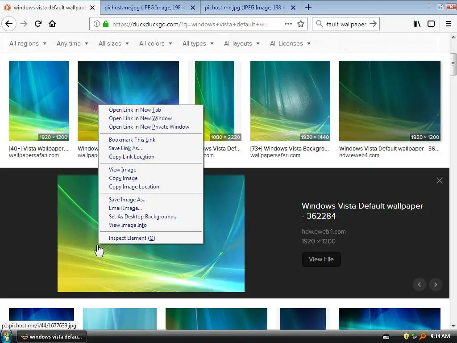Select Copy Link Location

151,157
